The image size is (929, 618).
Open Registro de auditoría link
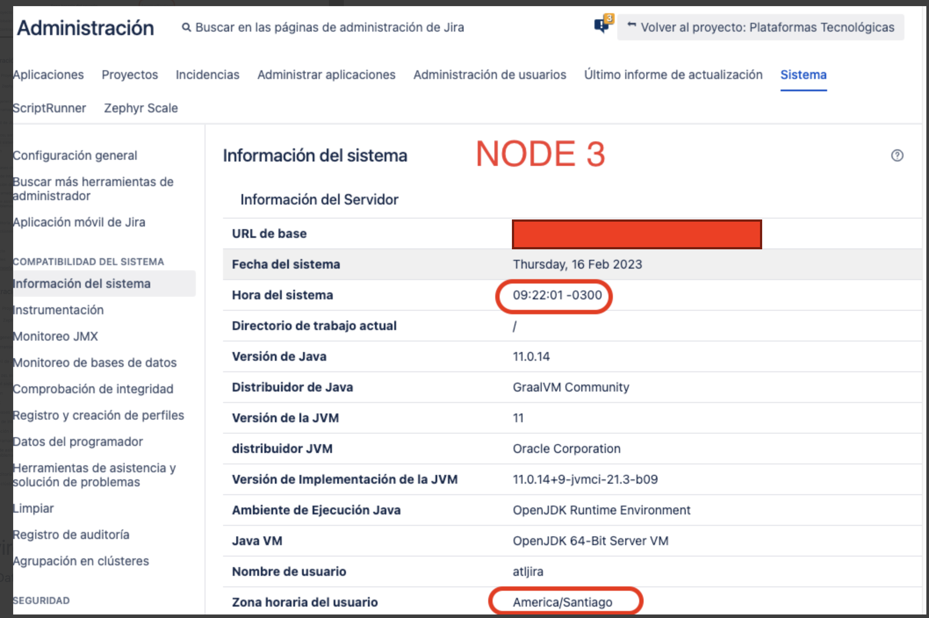(71, 535)
